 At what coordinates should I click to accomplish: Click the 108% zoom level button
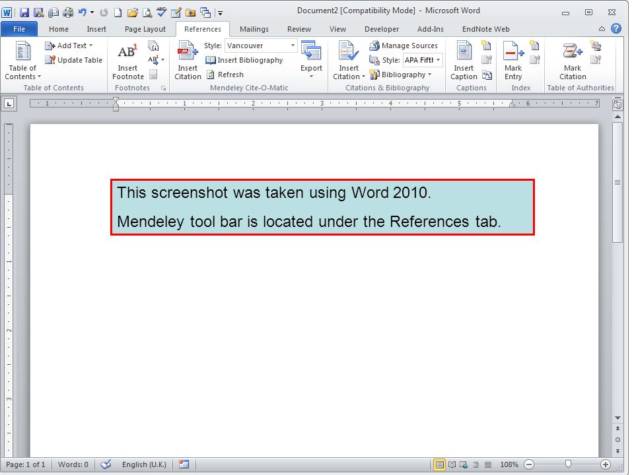pos(509,464)
